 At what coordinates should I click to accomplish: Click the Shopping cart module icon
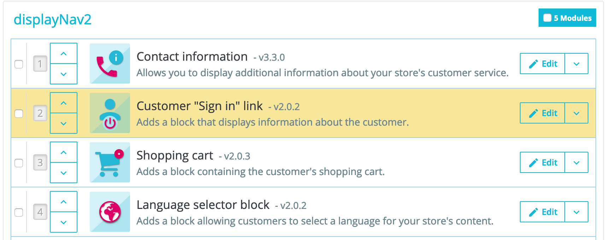tap(110, 162)
